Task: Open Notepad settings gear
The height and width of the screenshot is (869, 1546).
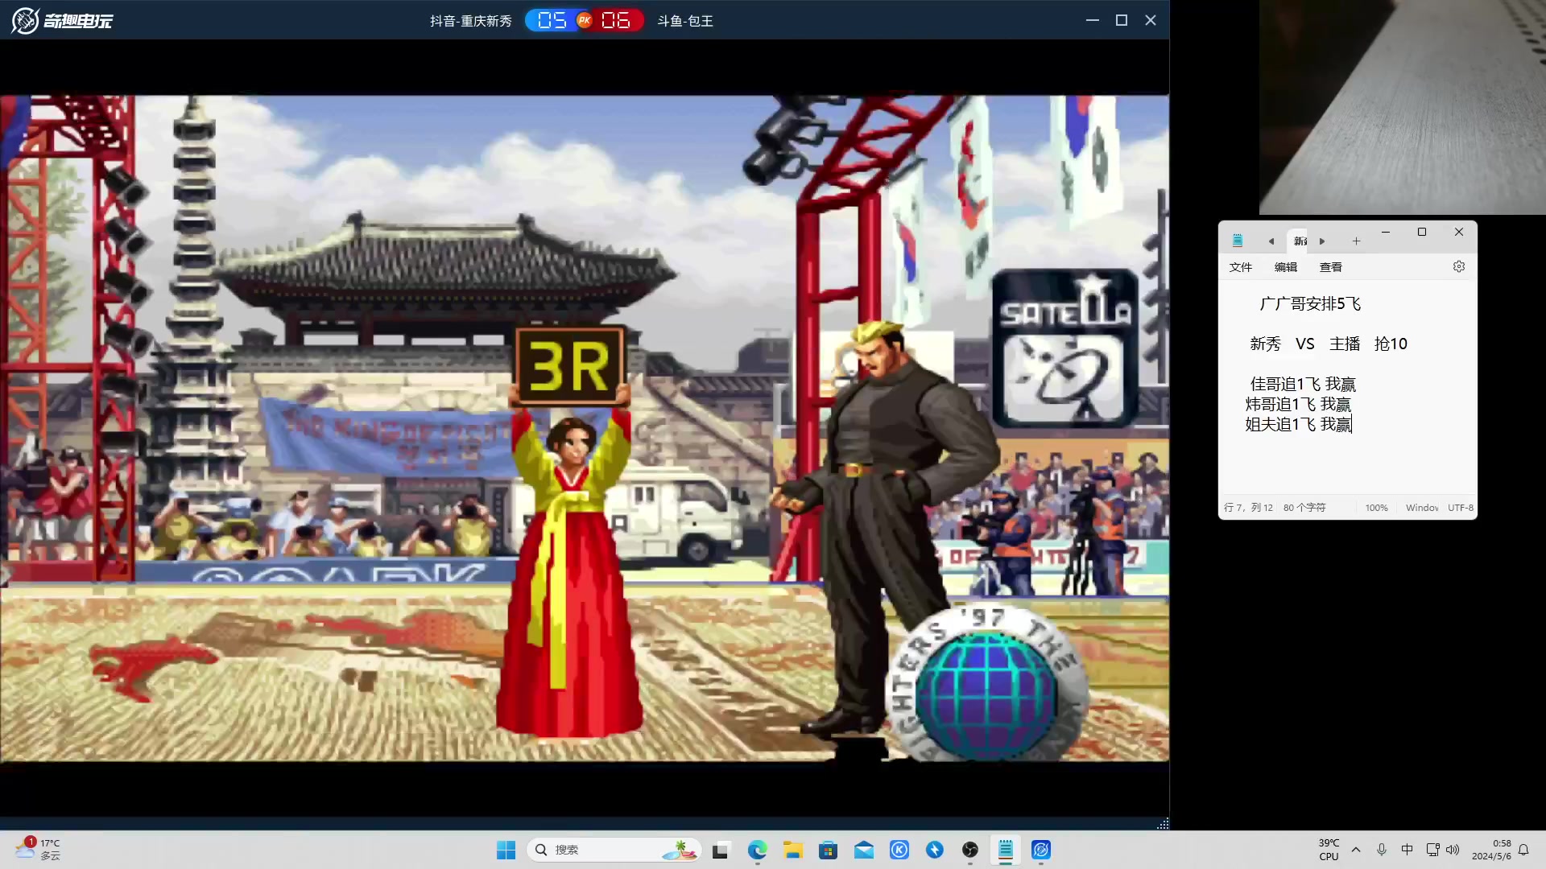Action: coord(1459,266)
